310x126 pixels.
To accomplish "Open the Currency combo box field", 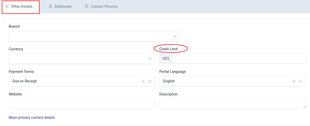I will (x=77, y=59).
